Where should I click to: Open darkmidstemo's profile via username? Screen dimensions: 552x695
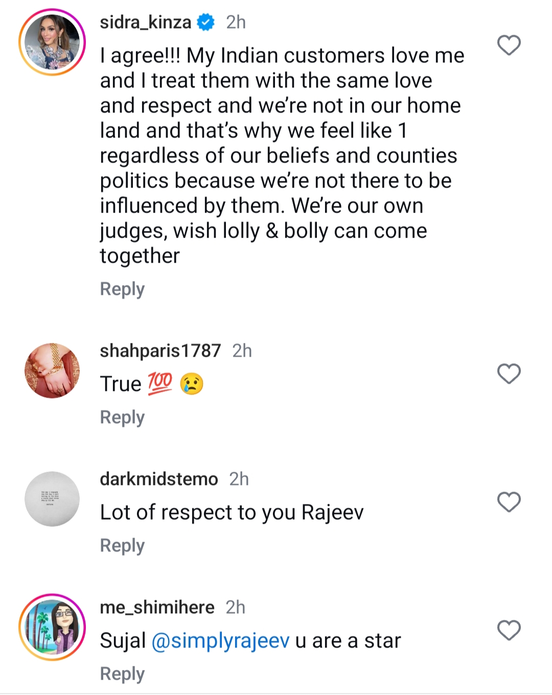click(x=158, y=479)
